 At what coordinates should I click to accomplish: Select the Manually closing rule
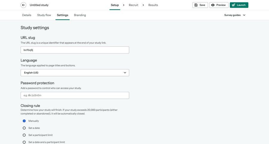pos(24,121)
